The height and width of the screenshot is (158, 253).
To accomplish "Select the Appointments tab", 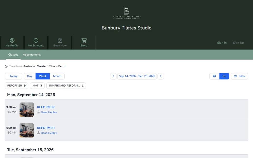I will pyautogui.click(x=32, y=55).
